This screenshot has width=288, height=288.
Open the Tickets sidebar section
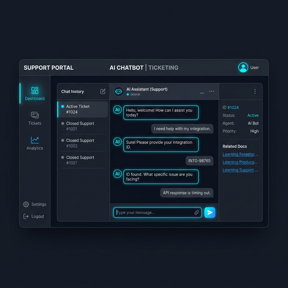tap(35, 118)
